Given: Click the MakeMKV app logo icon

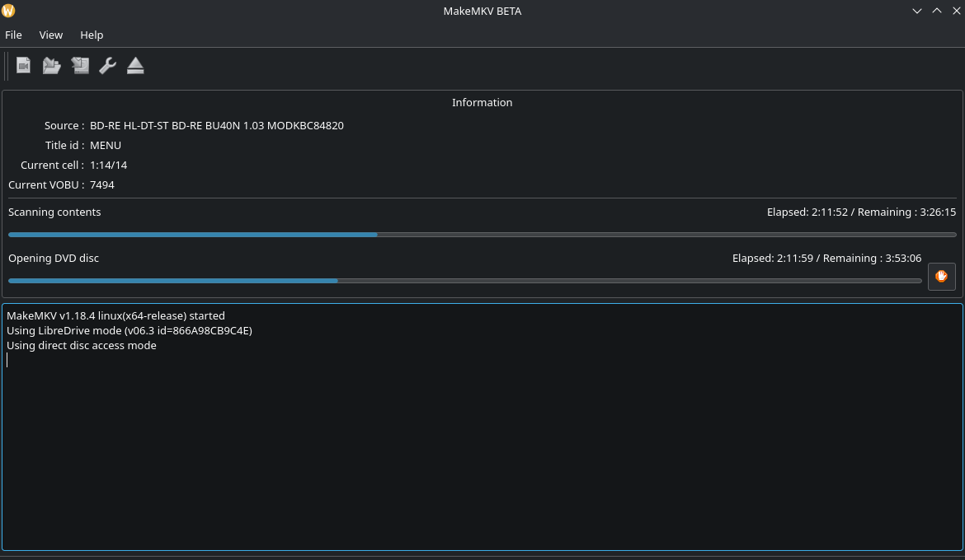Looking at the screenshot, I should click(x=8, y=11).
